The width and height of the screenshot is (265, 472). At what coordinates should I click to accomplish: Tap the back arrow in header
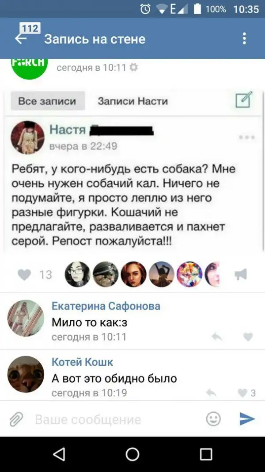click(x=20, y=38)
